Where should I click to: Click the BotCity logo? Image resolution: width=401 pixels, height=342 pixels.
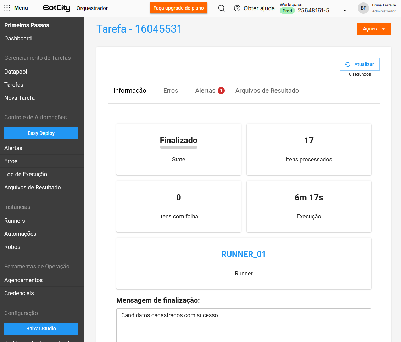(x=56, y=8)
